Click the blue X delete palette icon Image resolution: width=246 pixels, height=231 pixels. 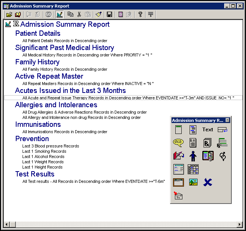click(208, 182)
